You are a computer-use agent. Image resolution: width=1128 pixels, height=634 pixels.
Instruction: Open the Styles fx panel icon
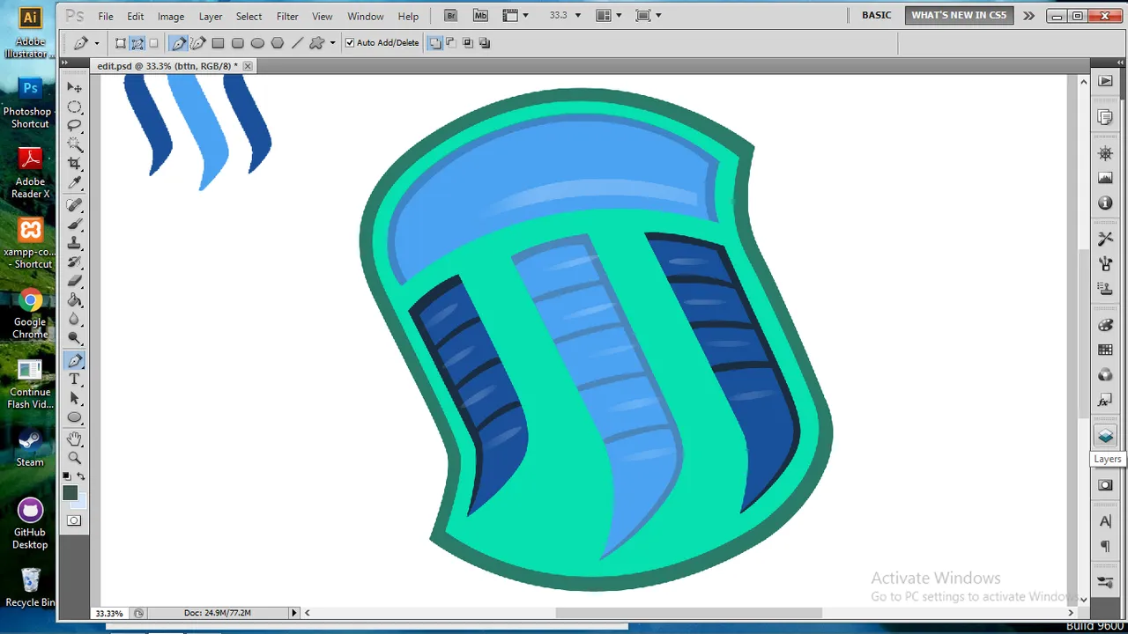click(1105, 401)
